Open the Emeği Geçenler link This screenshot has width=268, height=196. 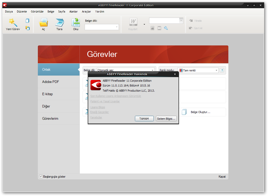(x=99, y=112)
